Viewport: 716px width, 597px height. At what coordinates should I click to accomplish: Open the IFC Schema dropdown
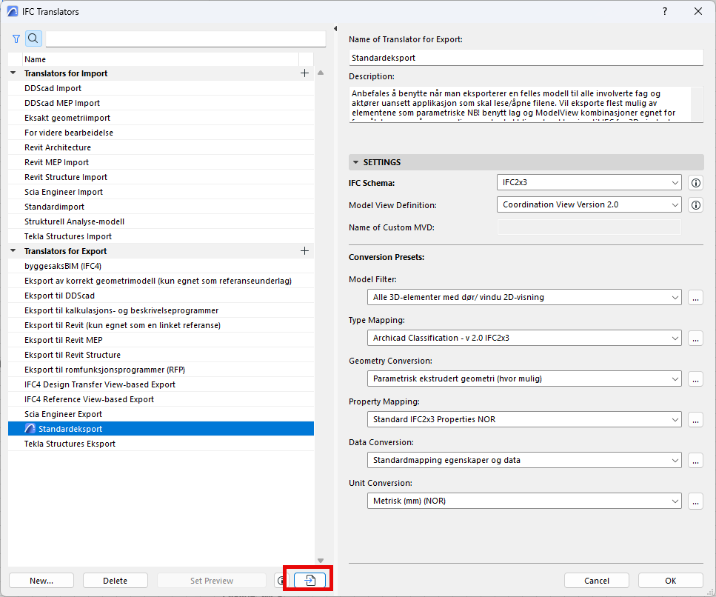click(x=589, y=183)
